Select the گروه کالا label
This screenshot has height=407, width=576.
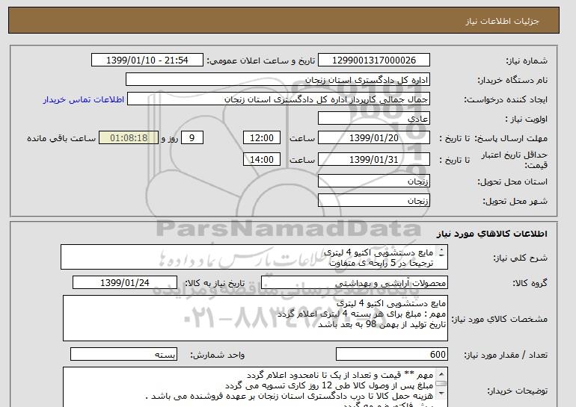coord(530,283)
